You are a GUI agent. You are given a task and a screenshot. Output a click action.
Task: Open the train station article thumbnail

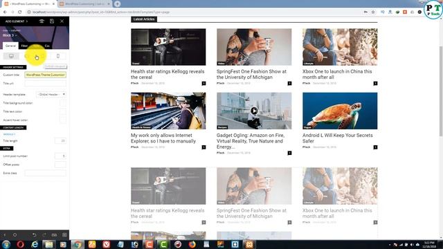[x=168, y=111]
